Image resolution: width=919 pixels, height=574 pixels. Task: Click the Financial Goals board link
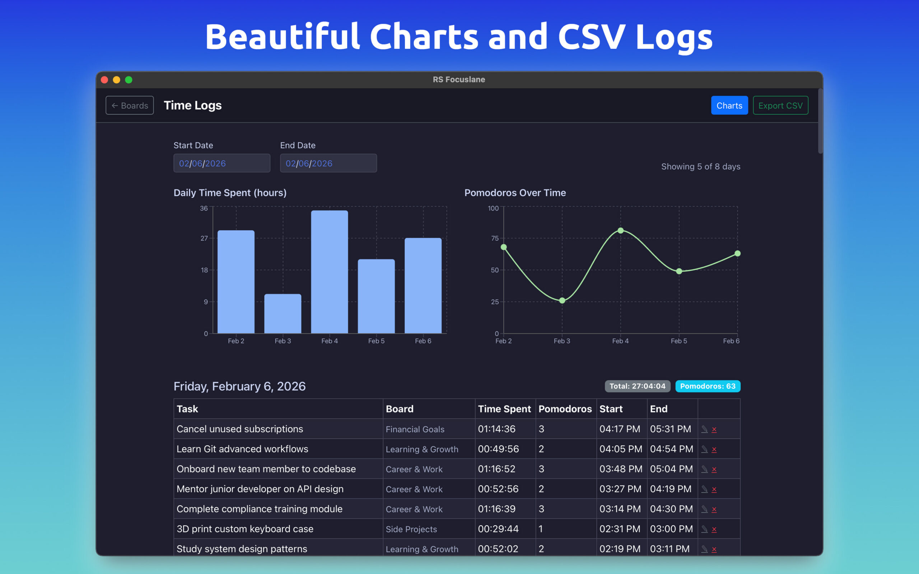[x=415, y=429]
